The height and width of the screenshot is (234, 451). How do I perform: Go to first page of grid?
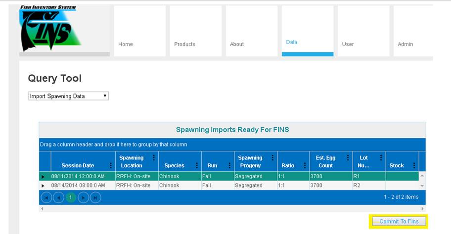(46, 197)
